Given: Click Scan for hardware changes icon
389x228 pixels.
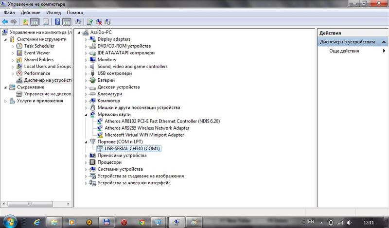Looking at the screenshot, I should tap(78, 22).
